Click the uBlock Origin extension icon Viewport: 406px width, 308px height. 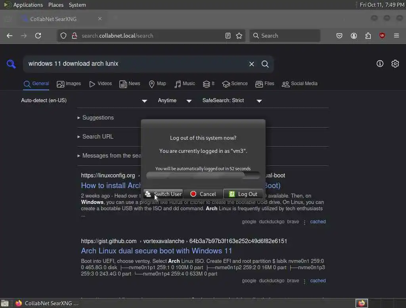[x=382, y=35]
